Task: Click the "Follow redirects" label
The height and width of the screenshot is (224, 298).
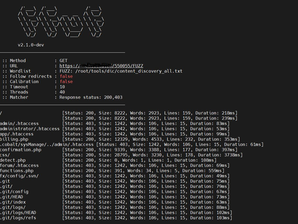Action: tap(31, 77)
